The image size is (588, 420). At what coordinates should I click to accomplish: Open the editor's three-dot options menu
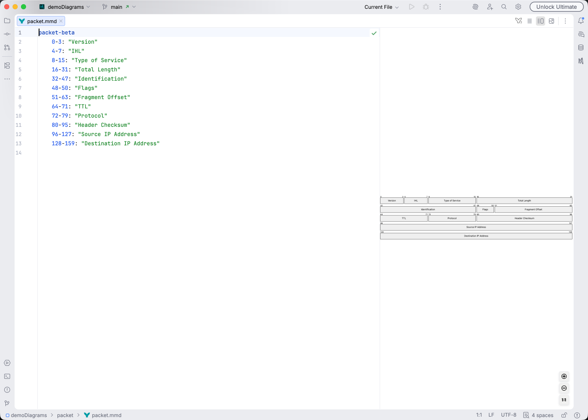tap(565, 21)
